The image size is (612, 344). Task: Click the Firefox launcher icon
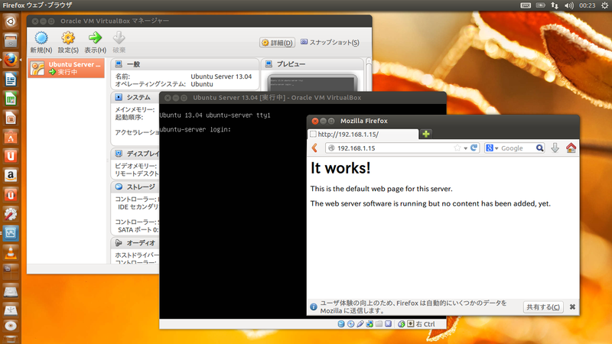coord(11,60)
